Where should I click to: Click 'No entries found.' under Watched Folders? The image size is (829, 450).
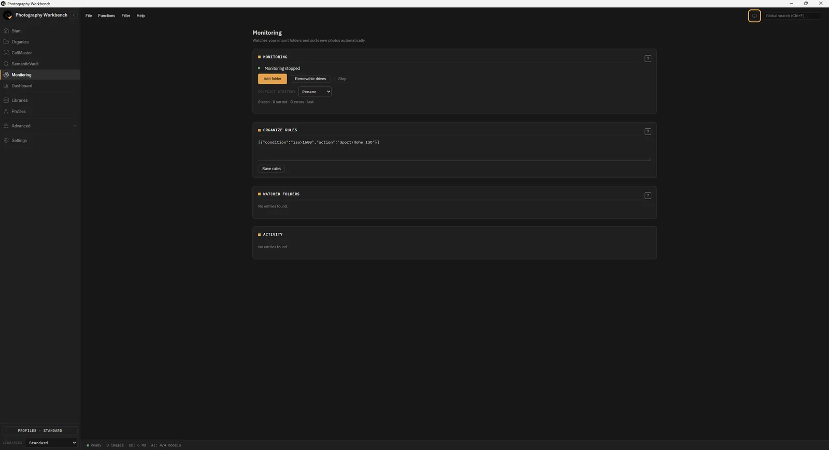(x=273, y=206)
